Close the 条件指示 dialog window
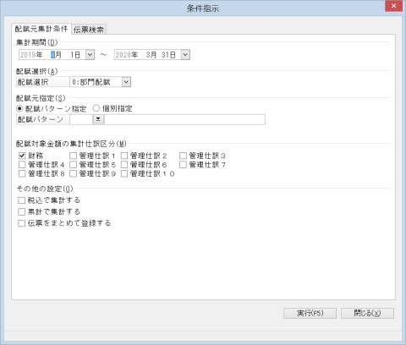This screenshot has width=406, height=345. click(x=393, y=6)
